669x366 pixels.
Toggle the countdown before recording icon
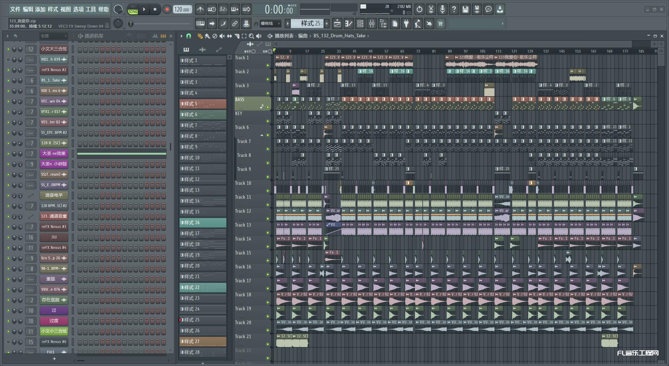click(x=223, y=9)
